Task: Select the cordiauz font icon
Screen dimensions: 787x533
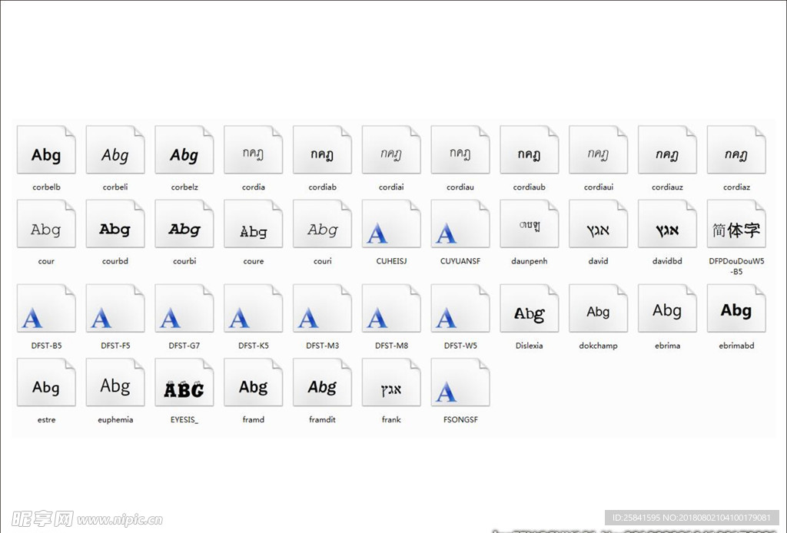Action: coord(667,151)
